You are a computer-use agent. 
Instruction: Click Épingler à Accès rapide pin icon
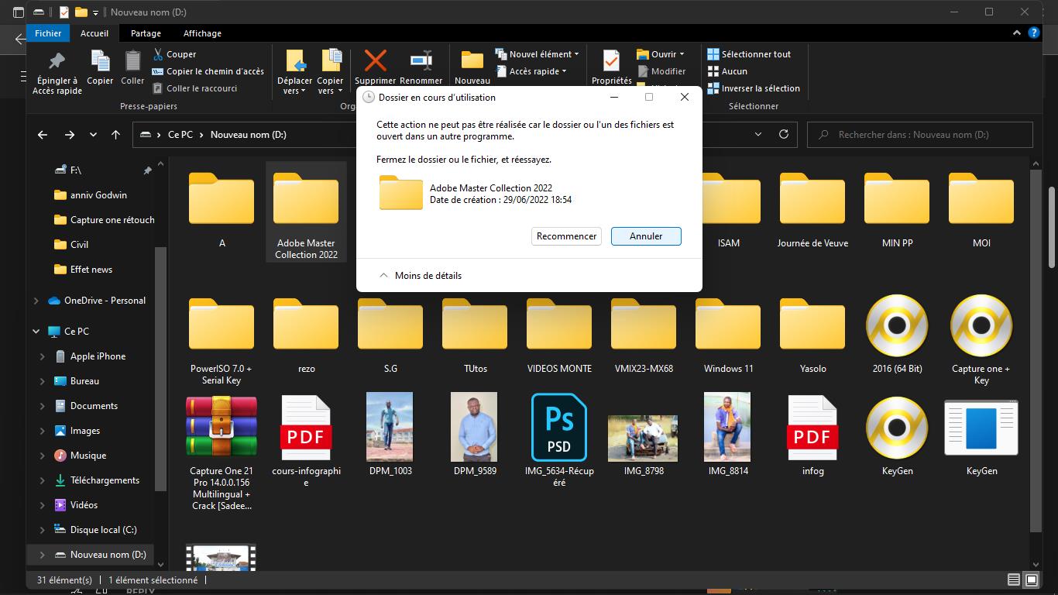(57, 62)
